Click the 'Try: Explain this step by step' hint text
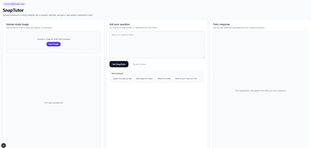Viewport: 311px width, 148px height. tap(134, 28)
